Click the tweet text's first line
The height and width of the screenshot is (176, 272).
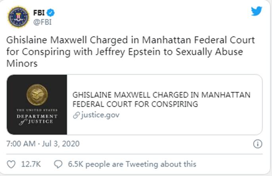tap(131, 41)
